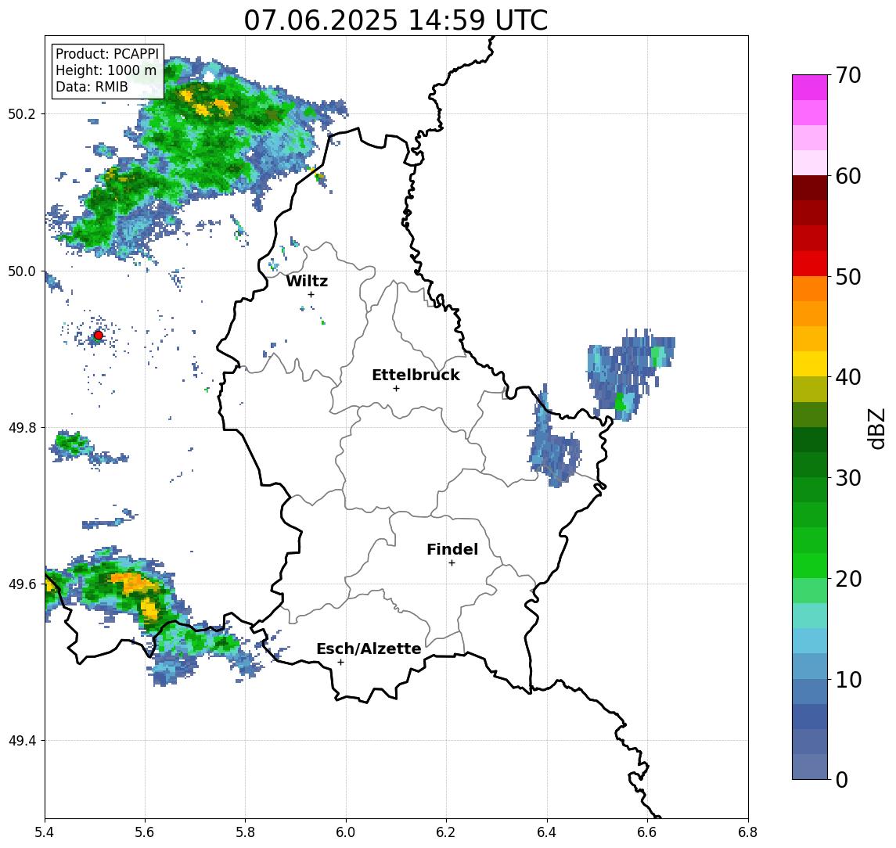Click the Wiltz city label

point(307,281)
